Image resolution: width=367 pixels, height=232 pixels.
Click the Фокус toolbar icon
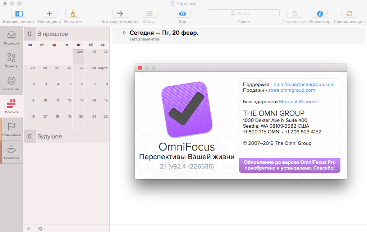tap(149, 14)
